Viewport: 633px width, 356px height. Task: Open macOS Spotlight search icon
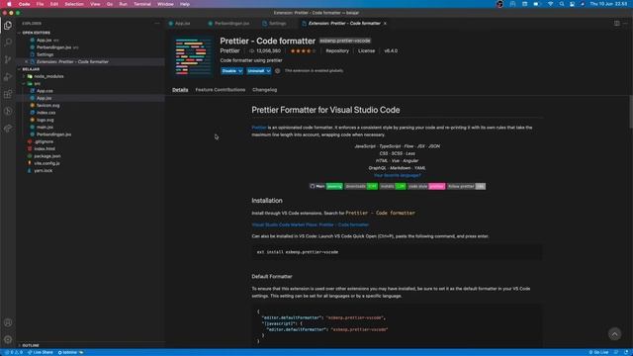[x=562, y=4]
